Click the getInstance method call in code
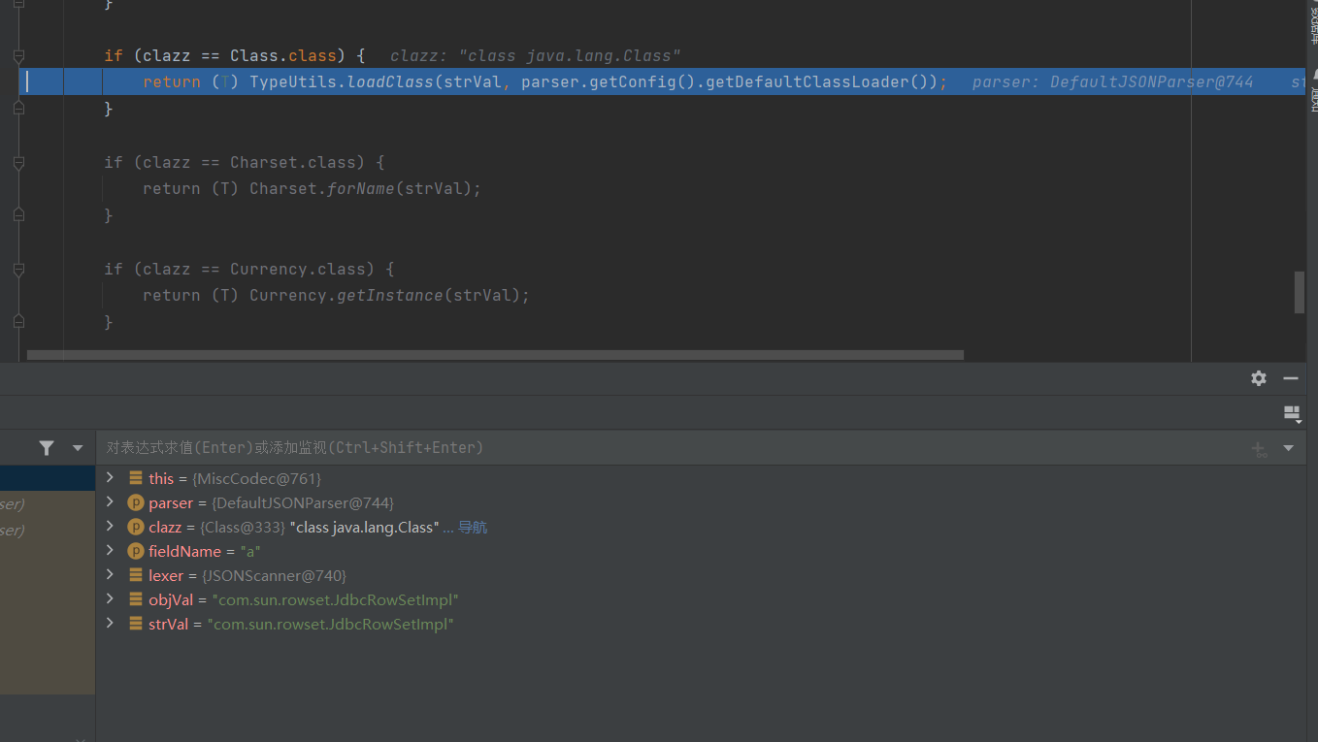Viewport: 1318px width, 742px height. [x=390, y=296]
